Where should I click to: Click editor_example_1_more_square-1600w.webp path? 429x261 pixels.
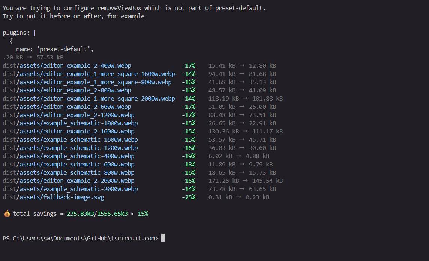88,74
